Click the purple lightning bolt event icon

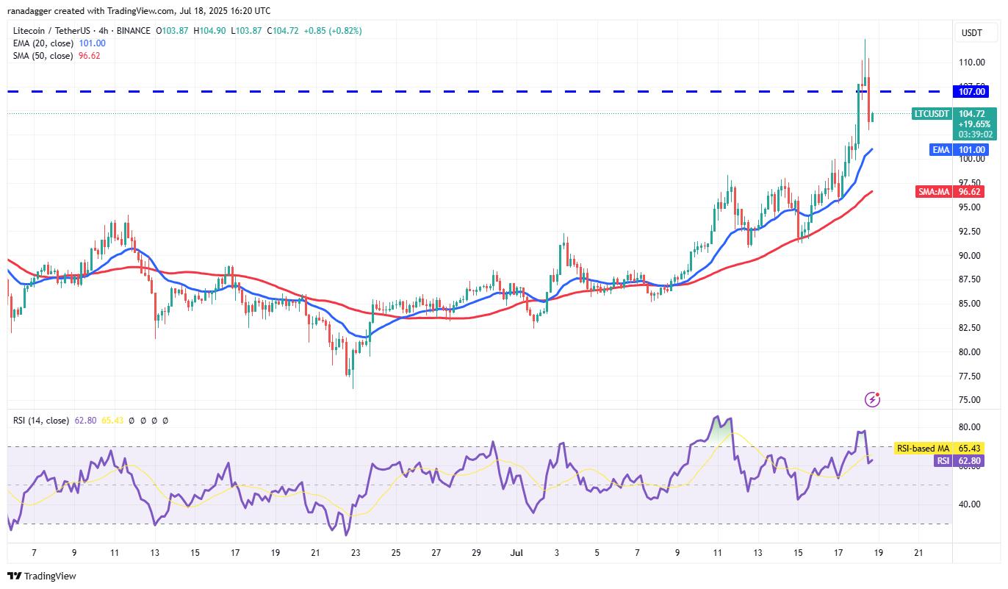[x=873, y=399]
